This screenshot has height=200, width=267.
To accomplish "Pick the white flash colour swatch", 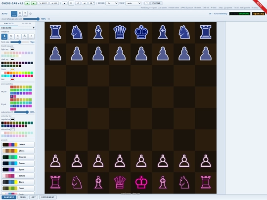I will 2,73.
